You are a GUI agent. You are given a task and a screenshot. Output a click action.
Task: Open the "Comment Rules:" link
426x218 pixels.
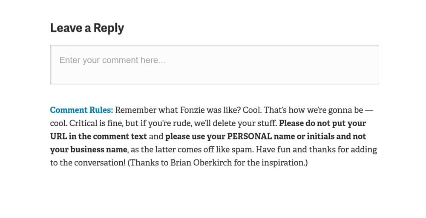pyautogui.click(x=81, y=110)
